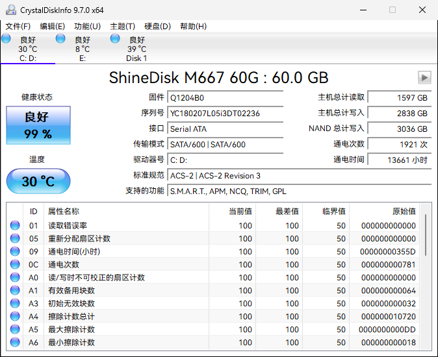This screenshot has height=357, width=438.
Task: Click status orb of row A0
Action: pyautogui.click(x=15, y=277)
